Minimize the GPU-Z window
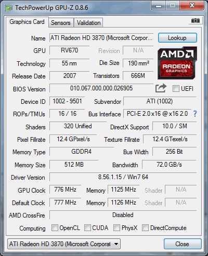The image size is (208, 256). click(159, 6)
